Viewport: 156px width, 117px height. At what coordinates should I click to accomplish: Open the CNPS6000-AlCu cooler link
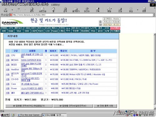coord(32,93)
